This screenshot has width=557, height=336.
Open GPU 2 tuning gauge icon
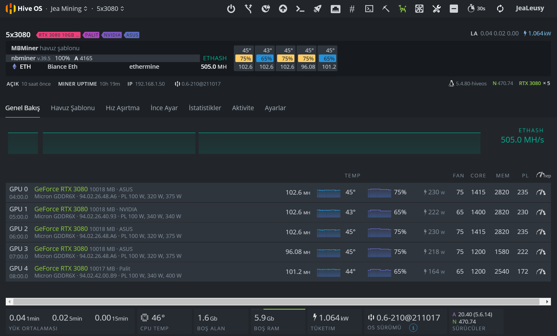coord(541,232)
